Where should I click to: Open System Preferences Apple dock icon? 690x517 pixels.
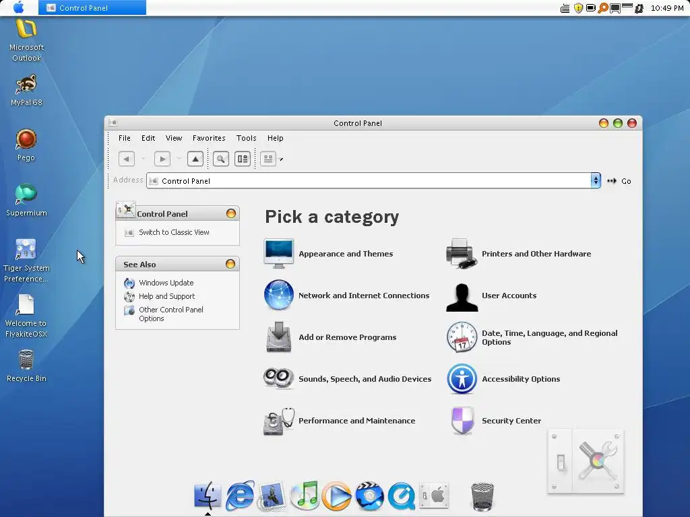434,496
